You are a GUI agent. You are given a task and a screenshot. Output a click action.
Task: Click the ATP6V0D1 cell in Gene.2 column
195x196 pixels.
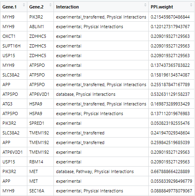[x=39, y=94]
